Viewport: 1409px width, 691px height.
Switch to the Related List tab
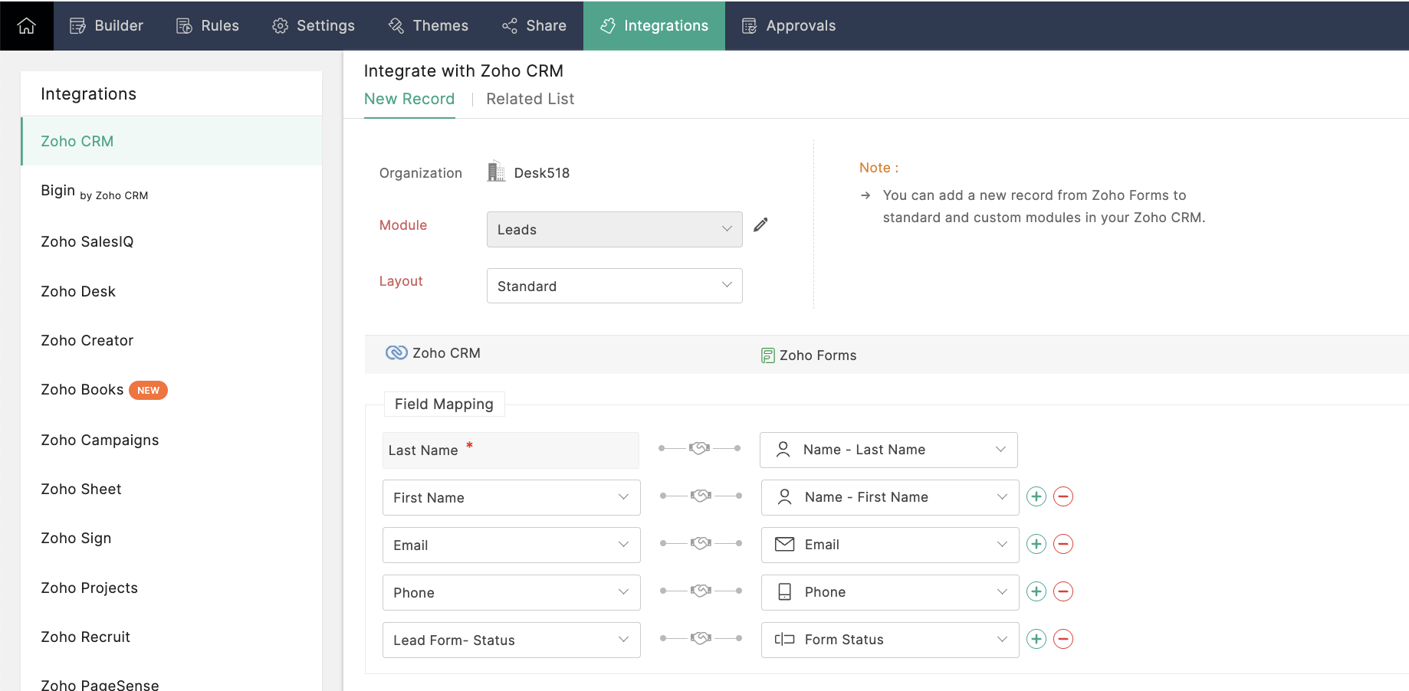[x=530, y=99]
